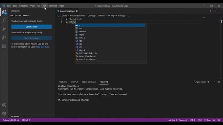
Task: Create a new terminal with plus icon
Action: click(x=208, y=82)
